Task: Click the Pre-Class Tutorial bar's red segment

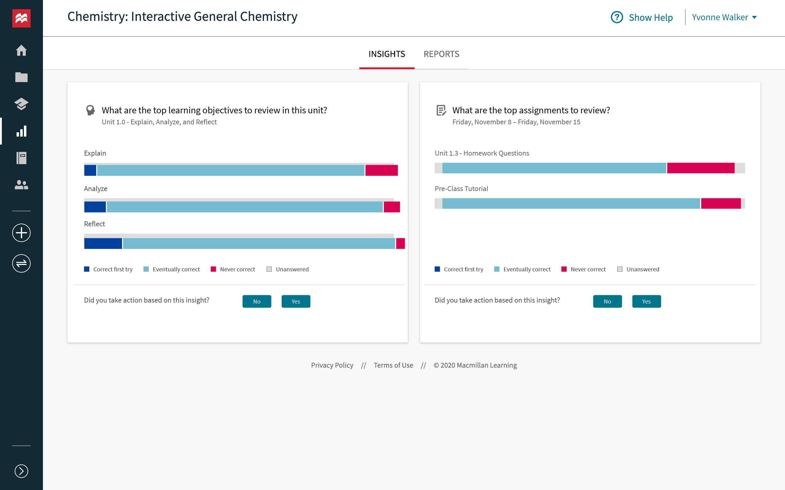Action: pyautogui.click(x=721, y=203)
